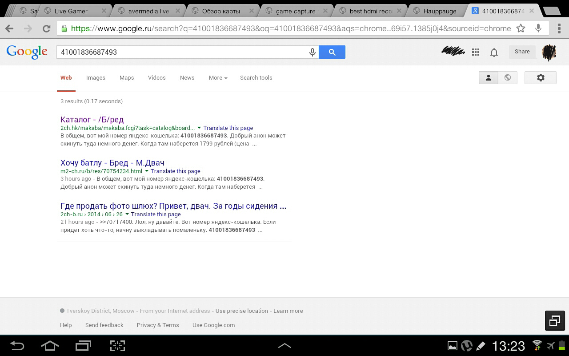569x356 pixels.
Task: Open the Каталог - /Б/ред result
Action: [x=92, y=120]
